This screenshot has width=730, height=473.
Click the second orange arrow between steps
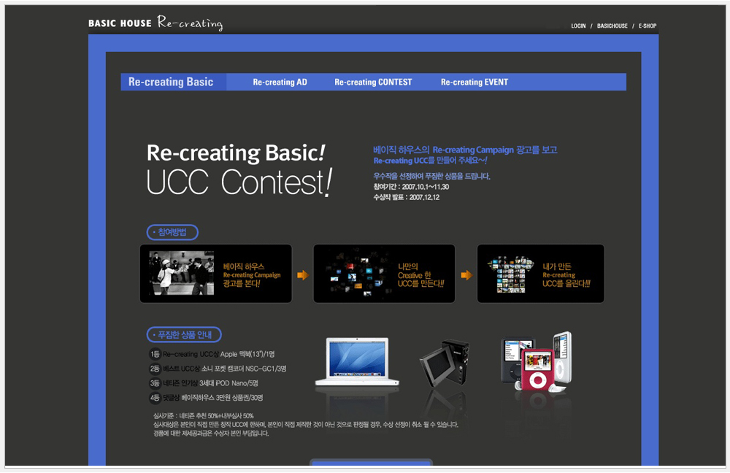pyautogui.click(x=466, y=275)
